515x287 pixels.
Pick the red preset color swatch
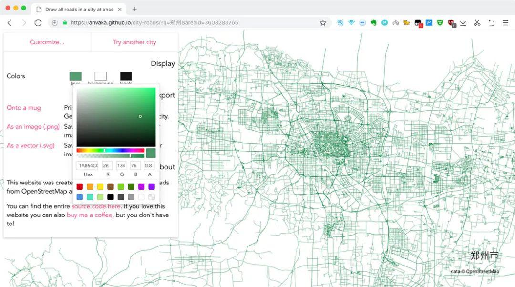pyautogui.click(x=80, y=186)
